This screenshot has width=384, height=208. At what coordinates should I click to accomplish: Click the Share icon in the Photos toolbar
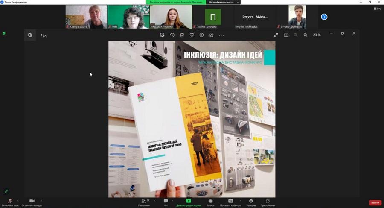click(x=211, y=35)
